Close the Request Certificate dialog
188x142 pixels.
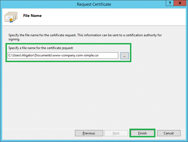tap(180, 4)
